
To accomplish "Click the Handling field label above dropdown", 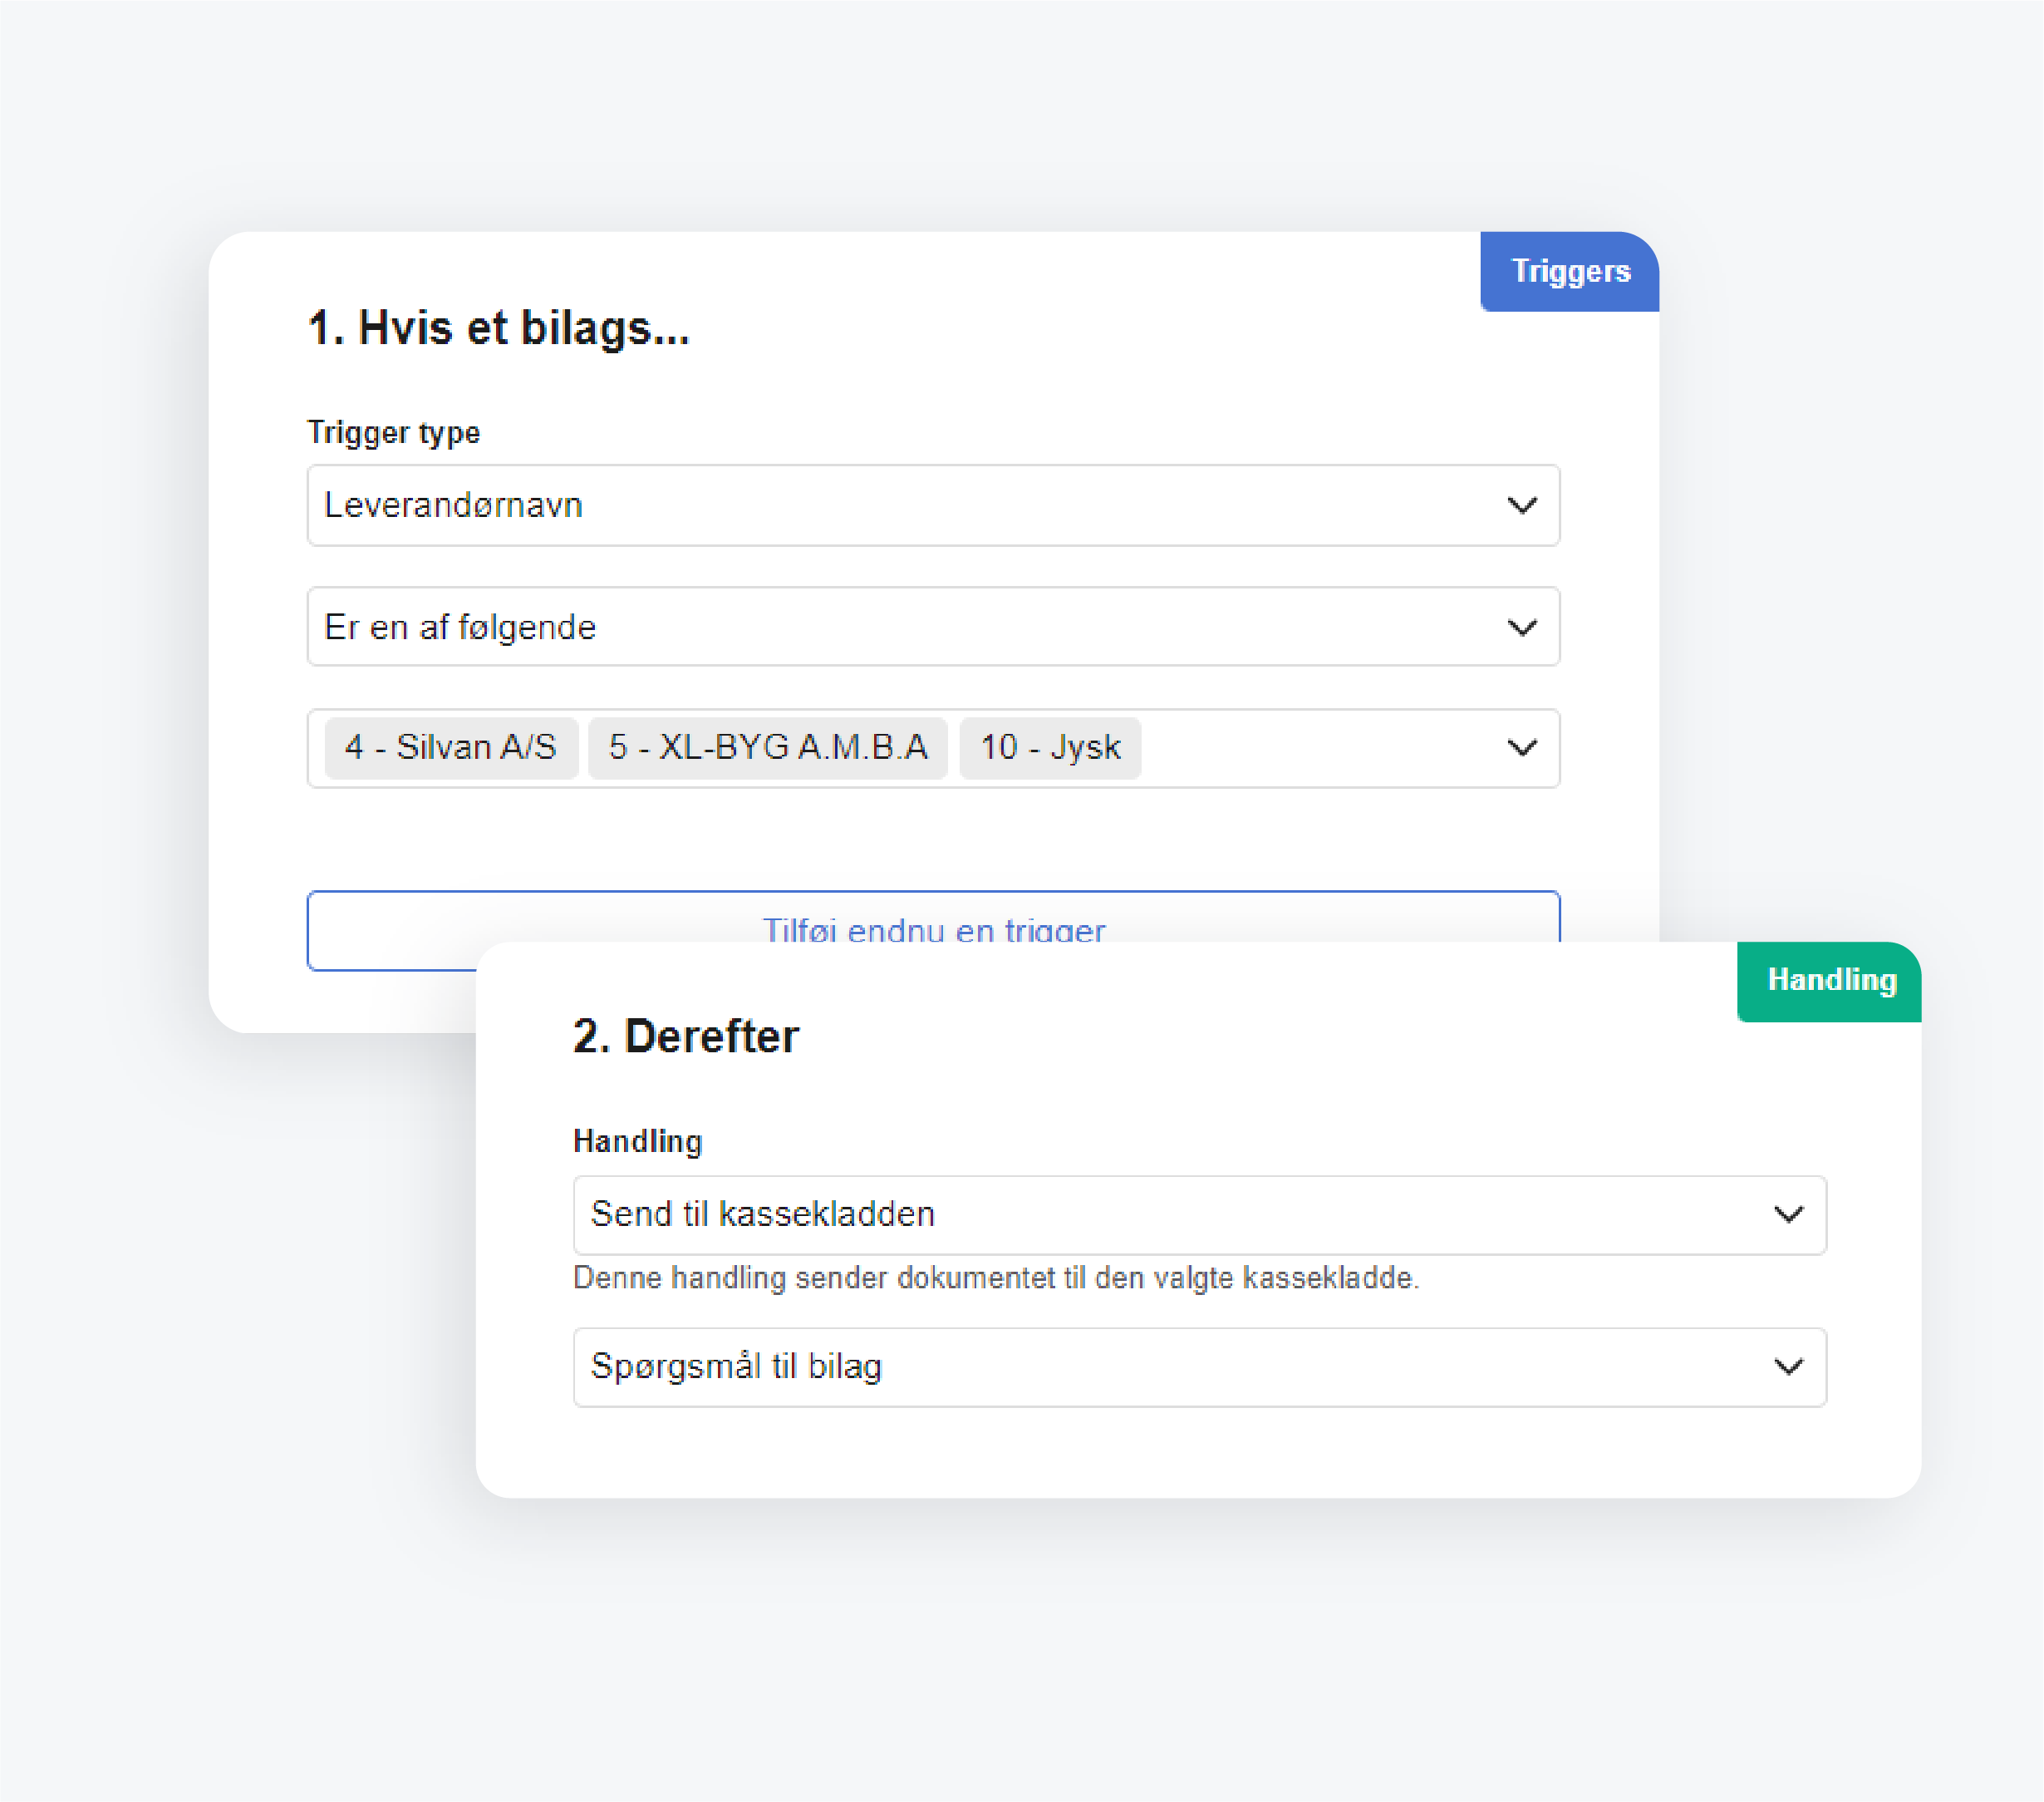I will pos(637,1142).
